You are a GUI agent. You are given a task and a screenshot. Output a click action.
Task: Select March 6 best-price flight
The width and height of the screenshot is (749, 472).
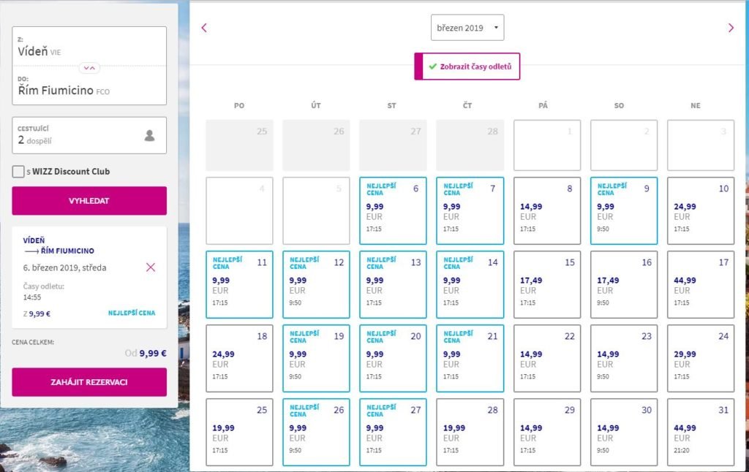[x=393, y=210]
